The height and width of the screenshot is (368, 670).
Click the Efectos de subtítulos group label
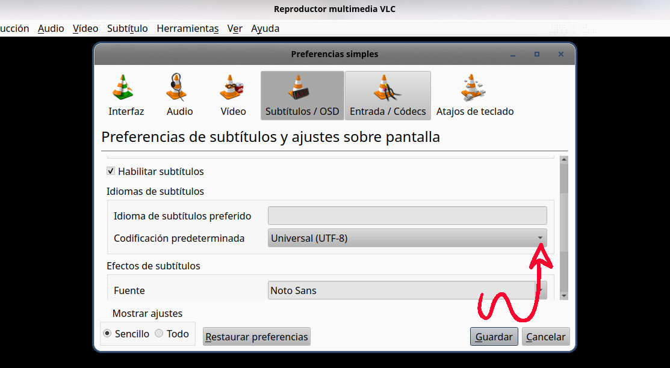[154, 266]
